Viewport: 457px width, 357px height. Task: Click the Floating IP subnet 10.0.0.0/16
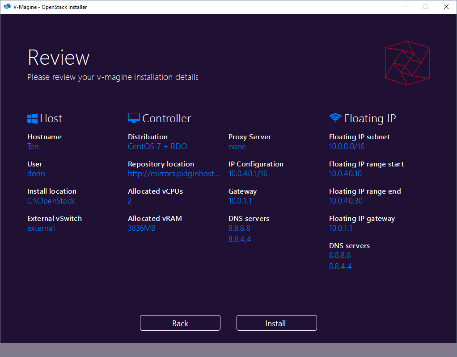pyautogui.click(x=347, y=146)
